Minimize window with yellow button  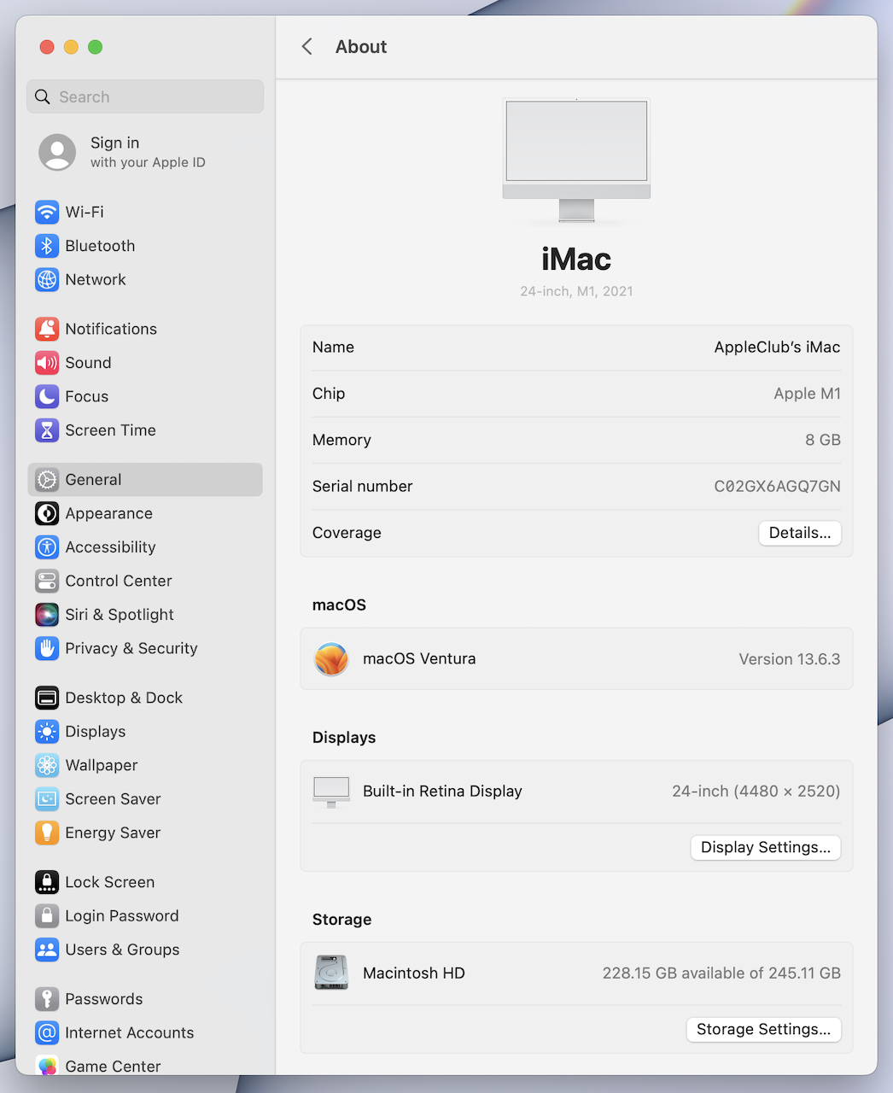pyautogui.click(x=71, y=47)
